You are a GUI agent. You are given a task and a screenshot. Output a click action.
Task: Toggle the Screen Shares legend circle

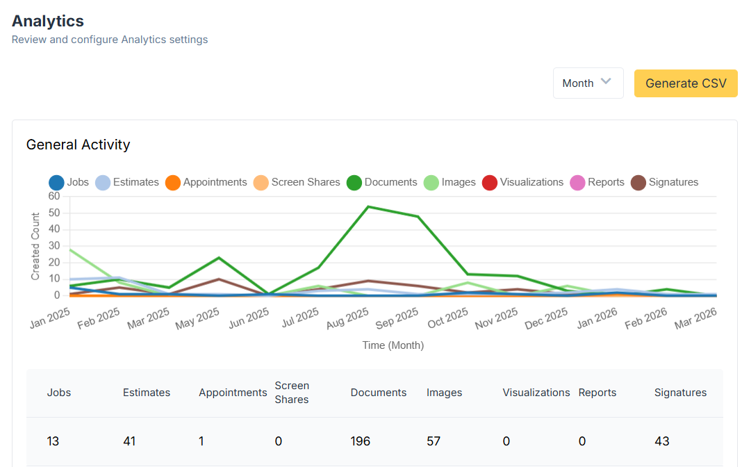[x=261, y=183]
